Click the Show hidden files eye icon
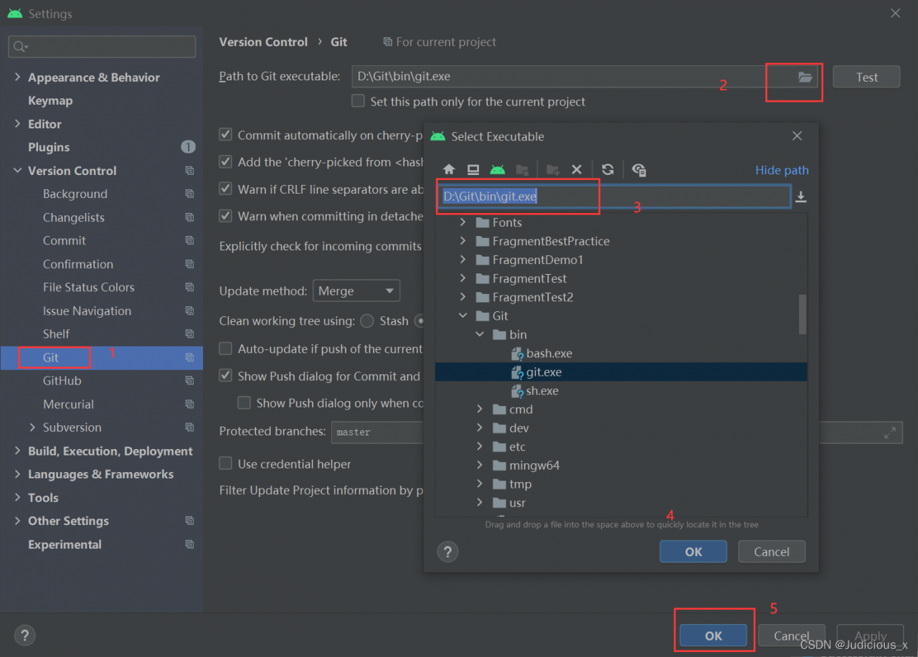This screenshot has height=657, width=918. point(639,170)
